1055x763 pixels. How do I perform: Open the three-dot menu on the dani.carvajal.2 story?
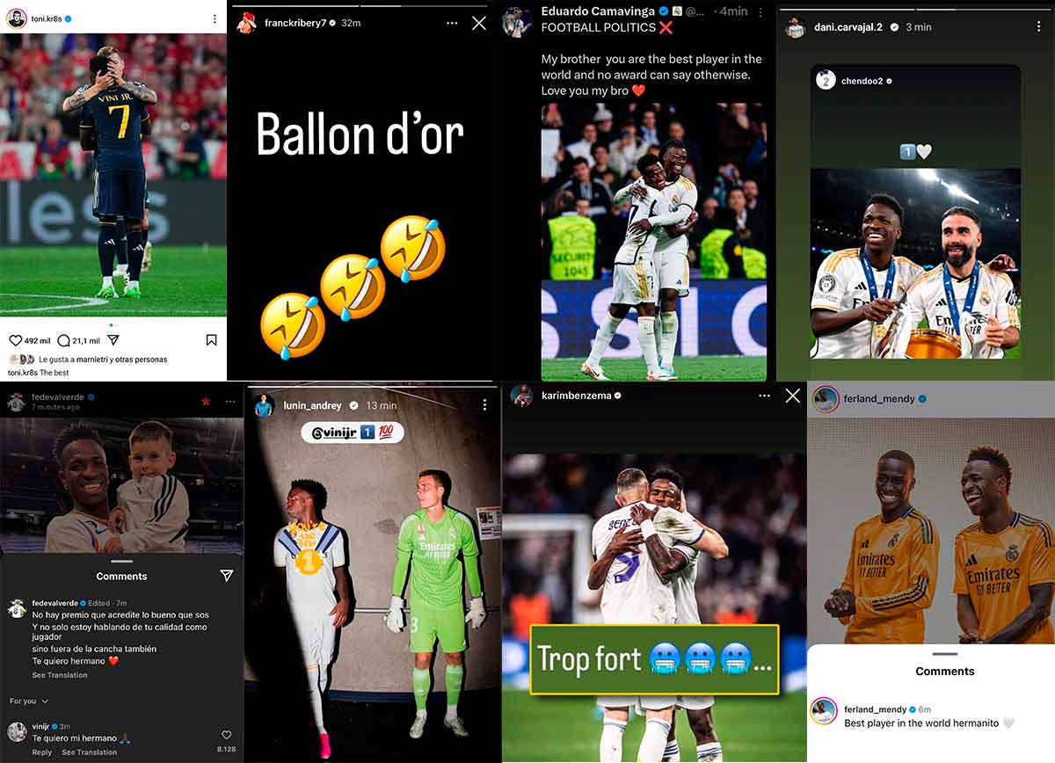pos(1038,26)
